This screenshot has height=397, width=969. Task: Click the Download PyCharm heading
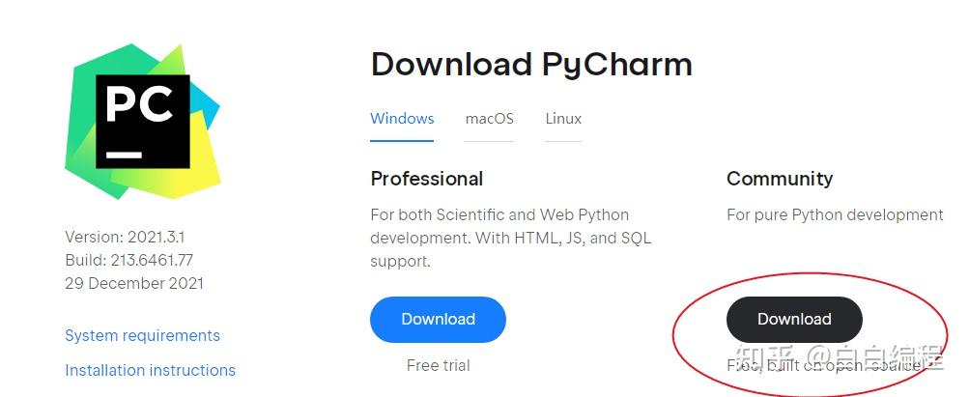(531, 64)
